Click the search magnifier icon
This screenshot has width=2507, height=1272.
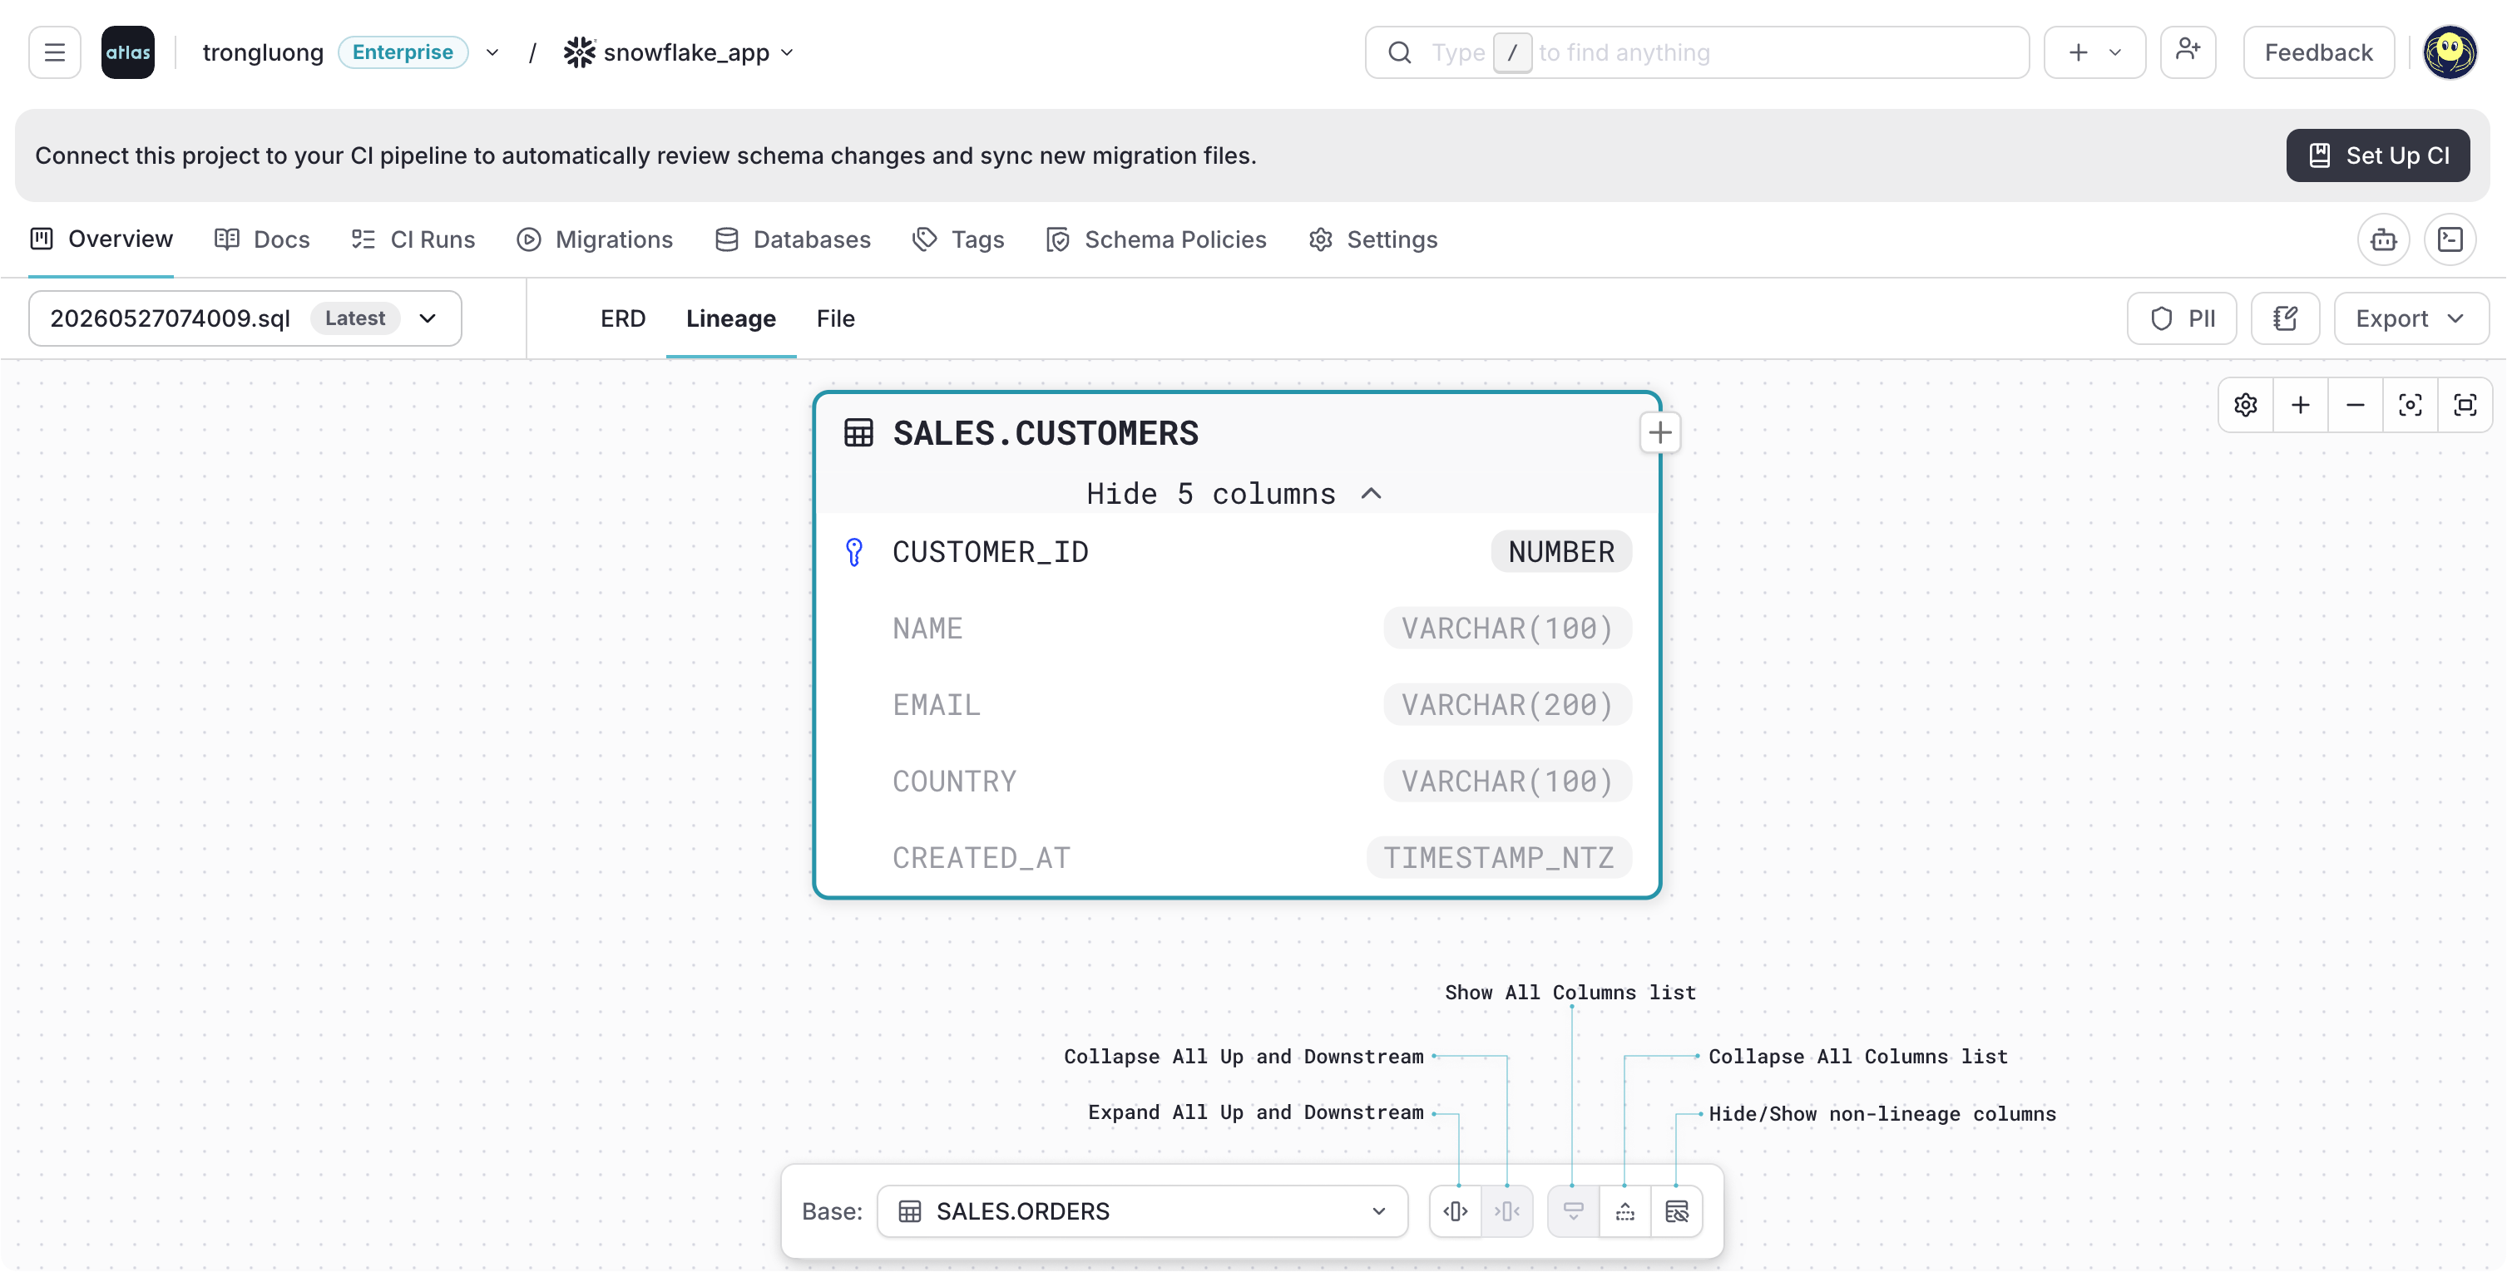(x=1400, y=52)
